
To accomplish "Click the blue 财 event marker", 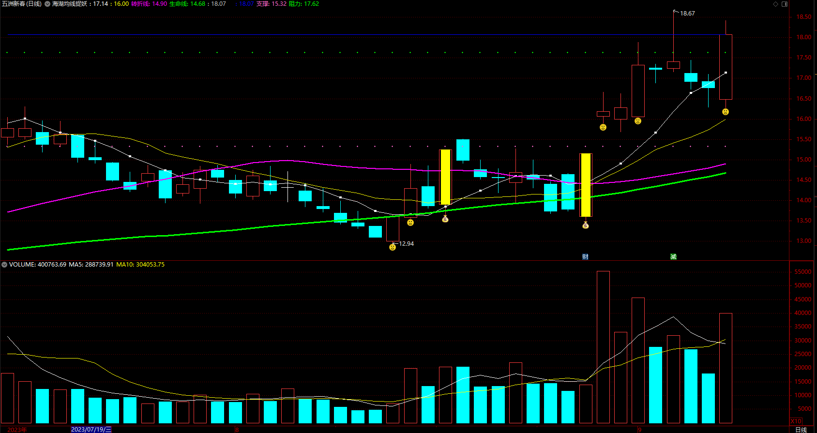I will pyautogui.click(x=585, y=256).
